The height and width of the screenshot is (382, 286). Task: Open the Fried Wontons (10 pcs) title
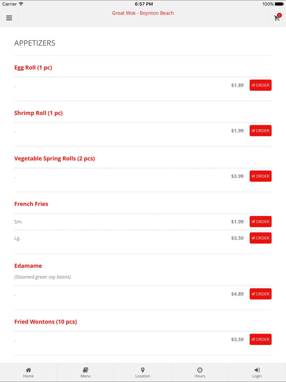tap(45, 322)
